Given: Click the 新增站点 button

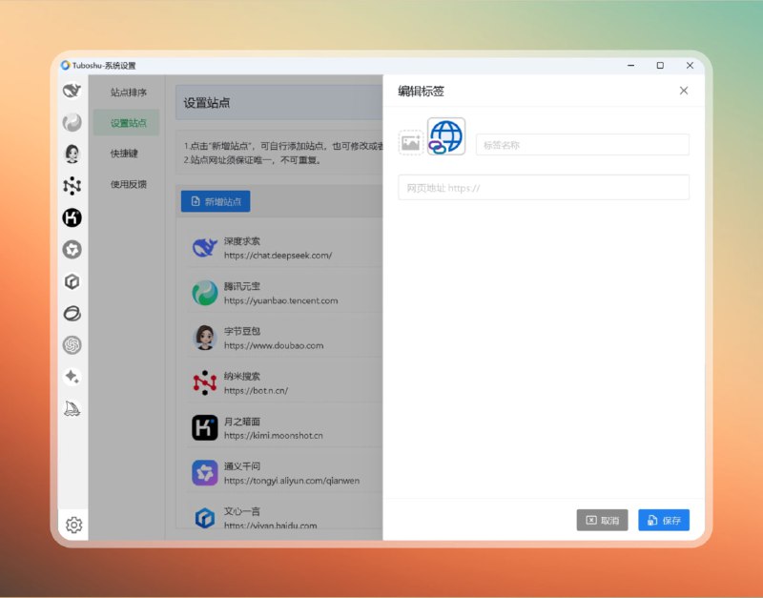Looking at the screenshot, I should [214, 201].
